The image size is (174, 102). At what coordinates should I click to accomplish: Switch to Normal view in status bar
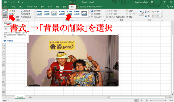136,101
